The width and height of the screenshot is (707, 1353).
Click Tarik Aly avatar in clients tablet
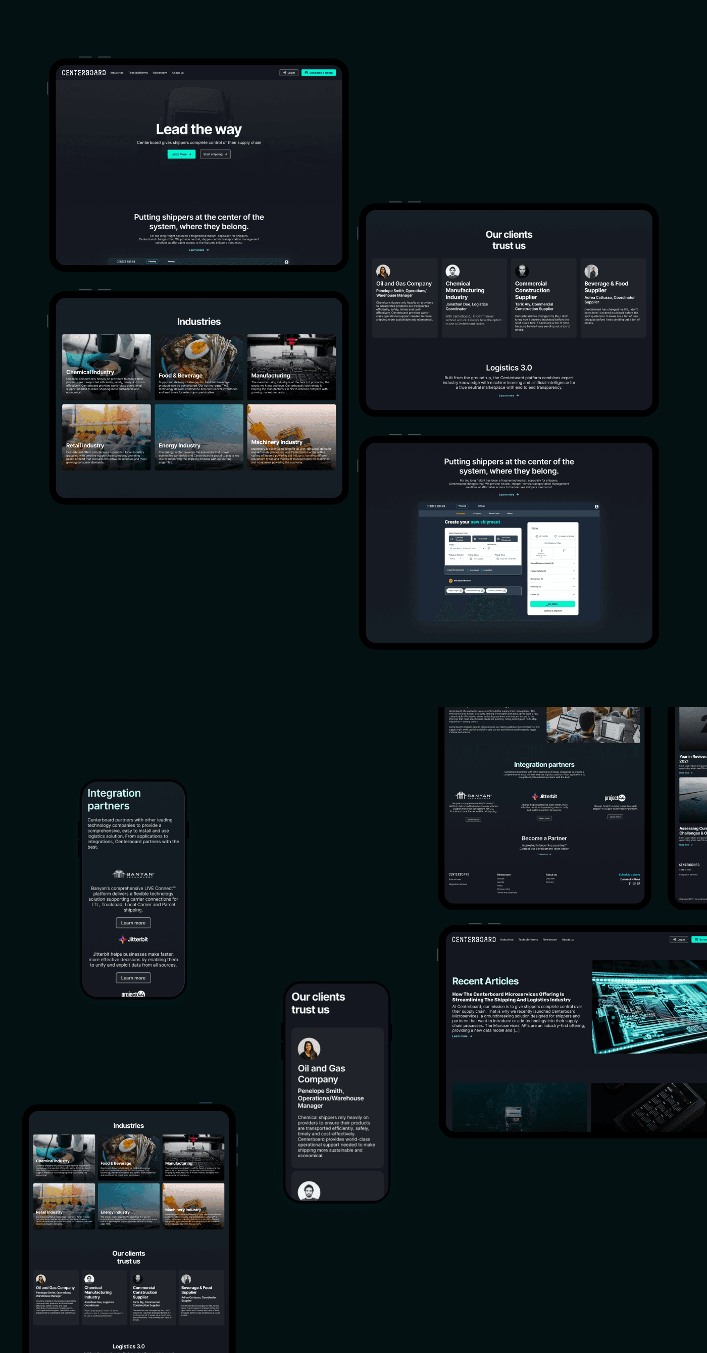tap(522, 271)
